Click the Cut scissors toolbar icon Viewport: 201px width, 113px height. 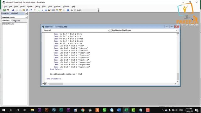click(x=17, y=10)
